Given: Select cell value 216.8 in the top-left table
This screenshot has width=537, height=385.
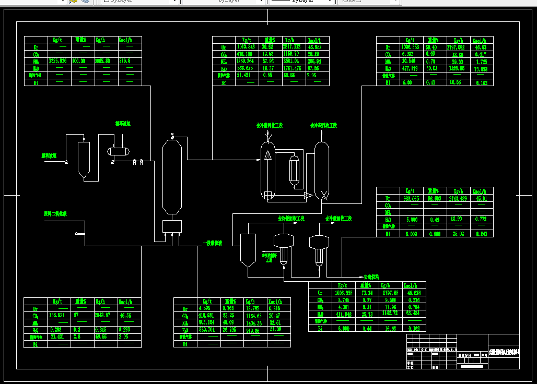Looking at the screenshot, I should pyautogui.click(x=125, y=61).
